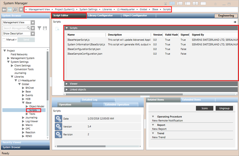Click the Icons button
The image size is (239, 156).
(205, 108)
